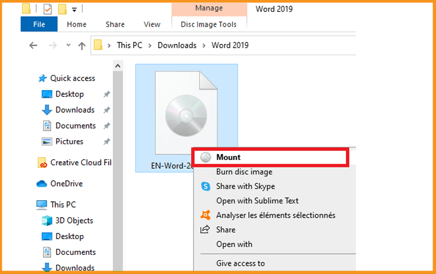Open pinned Documents under Quick access
This screenshot has width=436, height=274.
pos(76,126)
